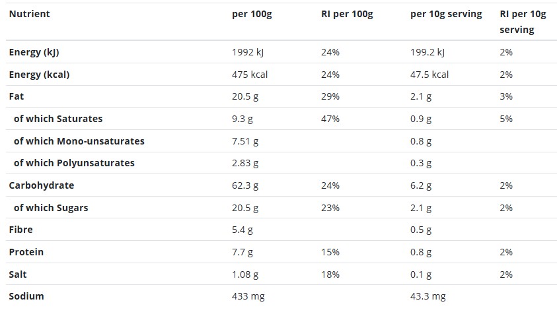The width and height of the screenshot is (557, 318).
Task: Click the Fibre row label
Action: 20,230
